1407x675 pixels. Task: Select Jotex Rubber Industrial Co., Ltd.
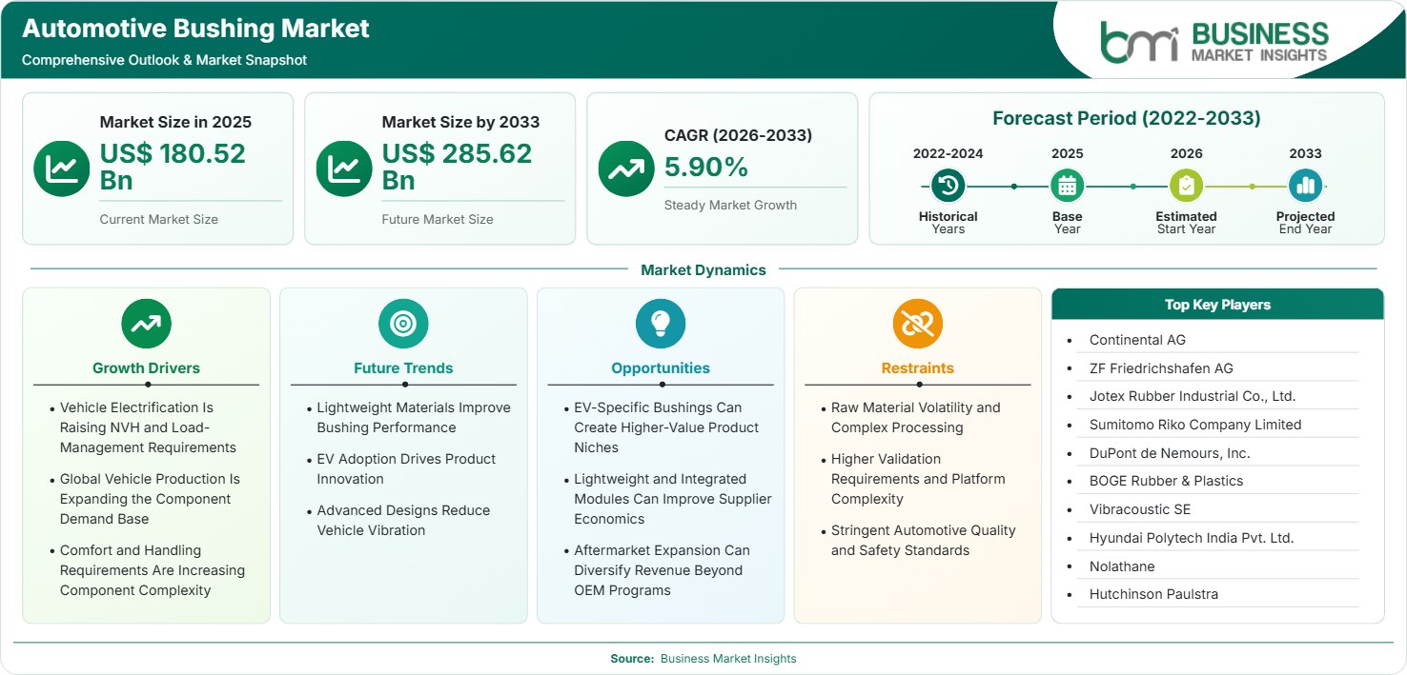1193,396
